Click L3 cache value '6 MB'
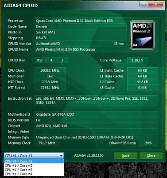 click(143, 88)
